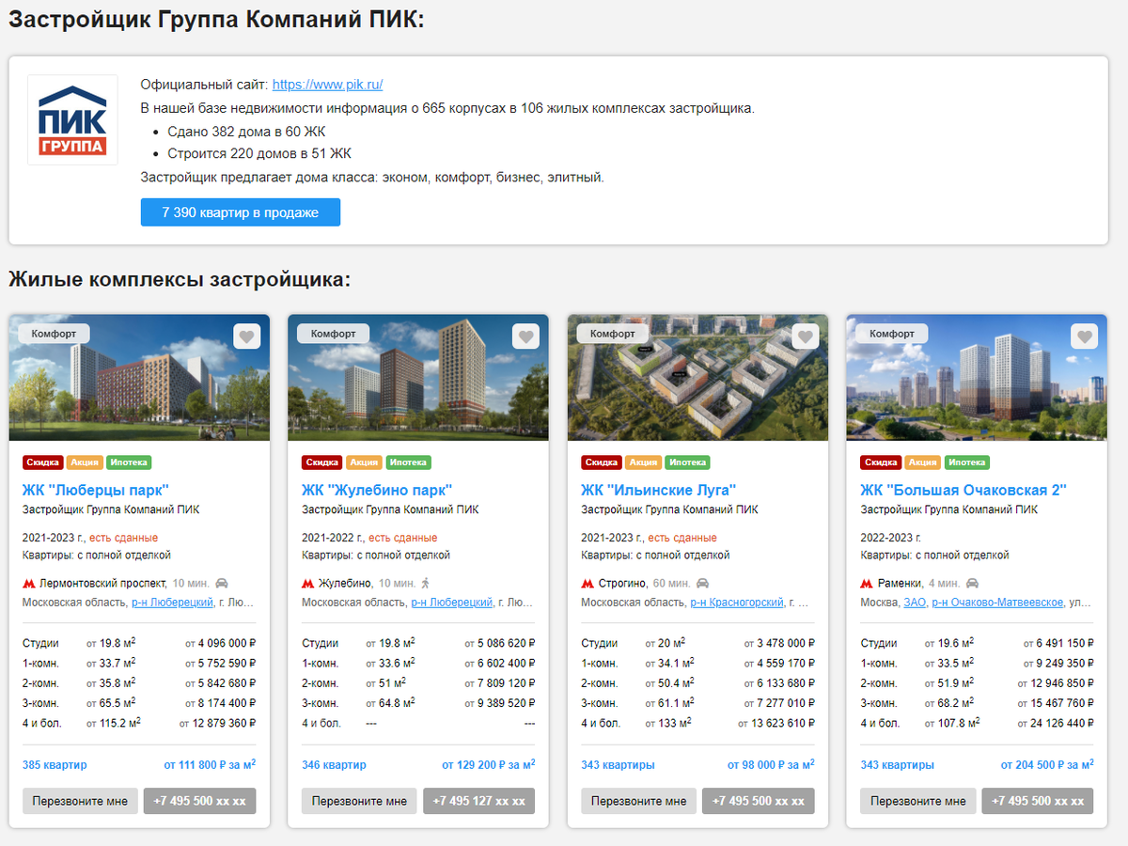1128x846 pixels.
Task: Open р-н Люберецкий link in Жулебино парк card
Action: click(452, 603)
